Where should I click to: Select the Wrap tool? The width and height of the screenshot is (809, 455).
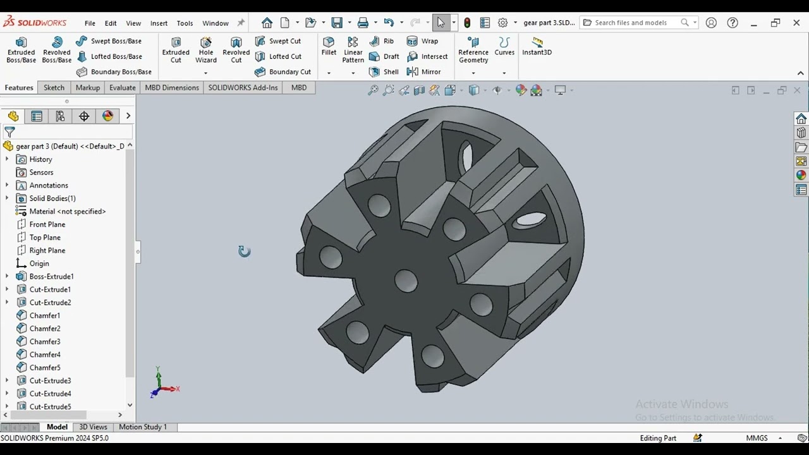tap(422, 41)
